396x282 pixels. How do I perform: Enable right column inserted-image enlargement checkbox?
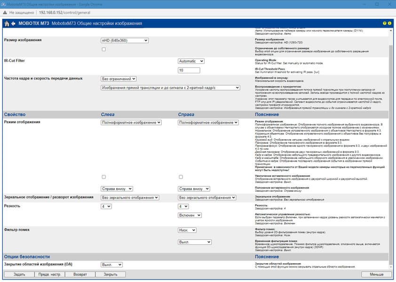pos(181,177)
